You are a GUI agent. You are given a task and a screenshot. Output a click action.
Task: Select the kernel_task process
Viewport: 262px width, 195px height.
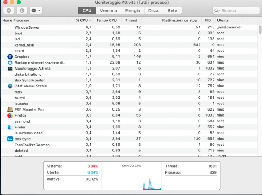(129, 45)
